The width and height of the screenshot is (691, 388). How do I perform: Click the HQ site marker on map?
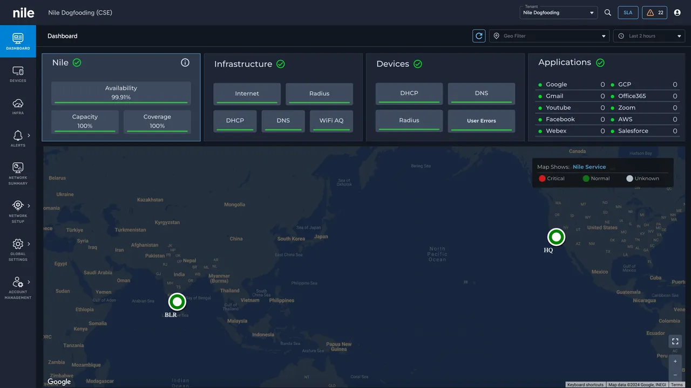click(x=555, y=237)
